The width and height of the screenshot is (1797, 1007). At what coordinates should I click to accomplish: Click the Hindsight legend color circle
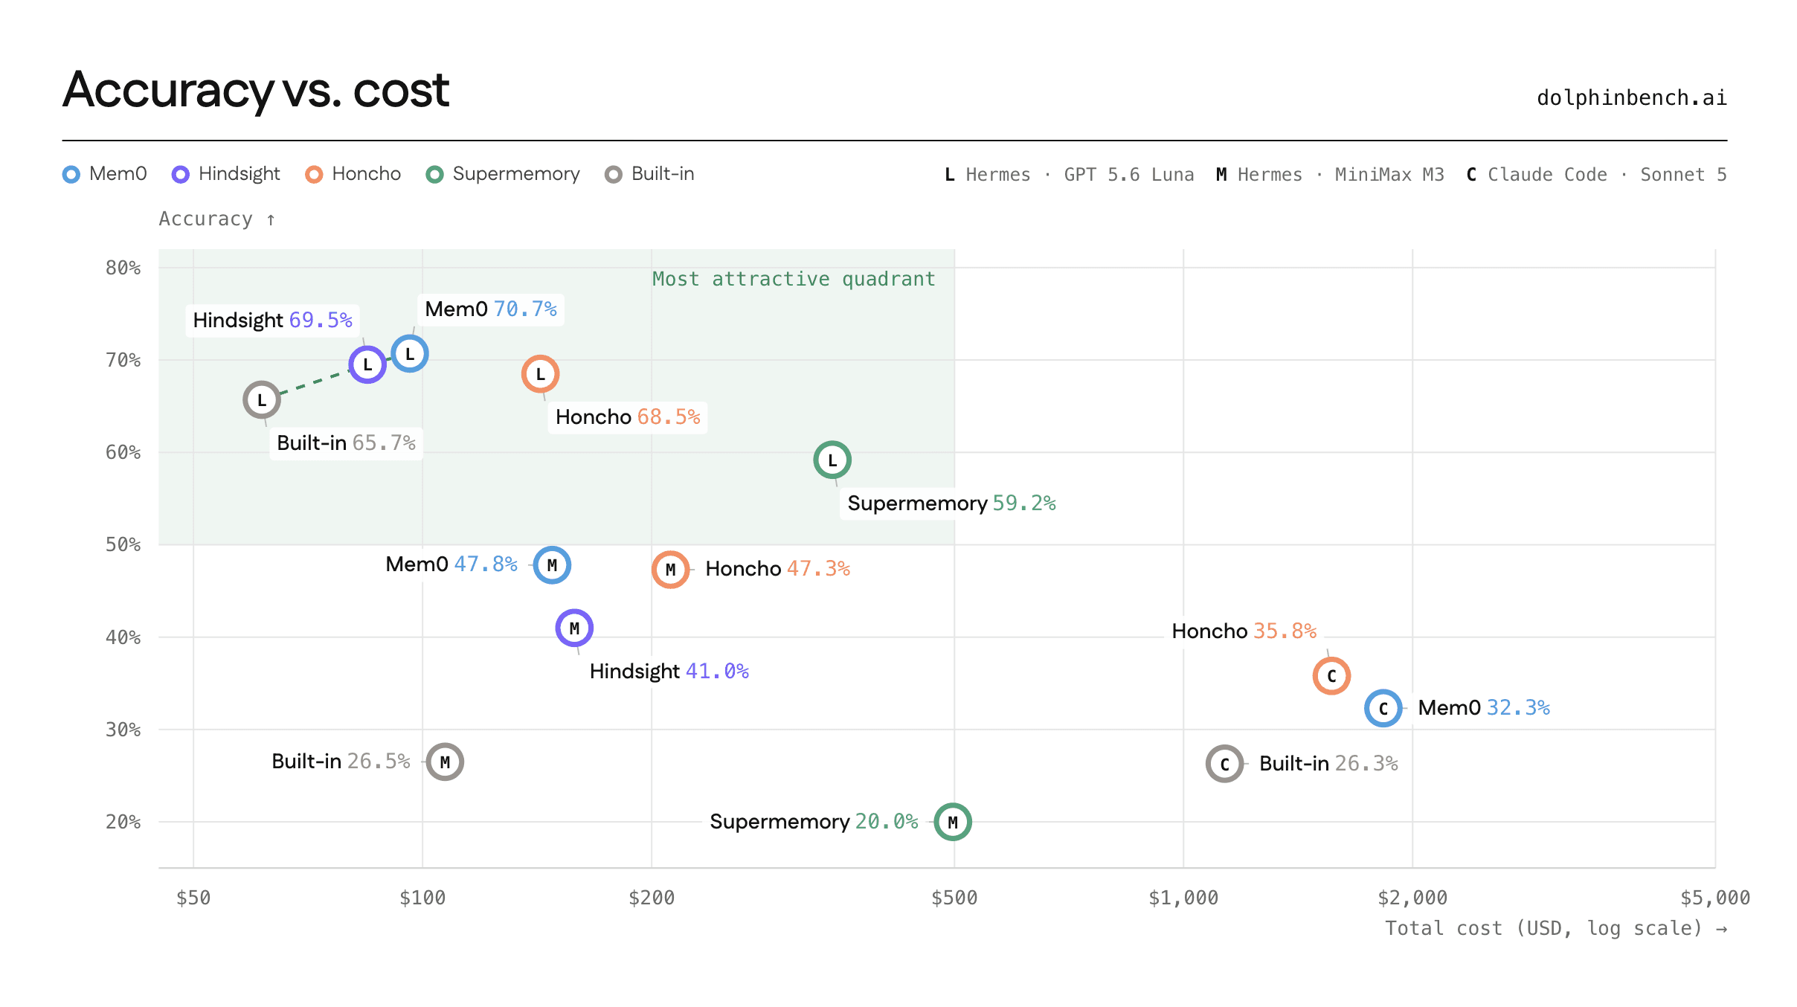pos(181,175)
